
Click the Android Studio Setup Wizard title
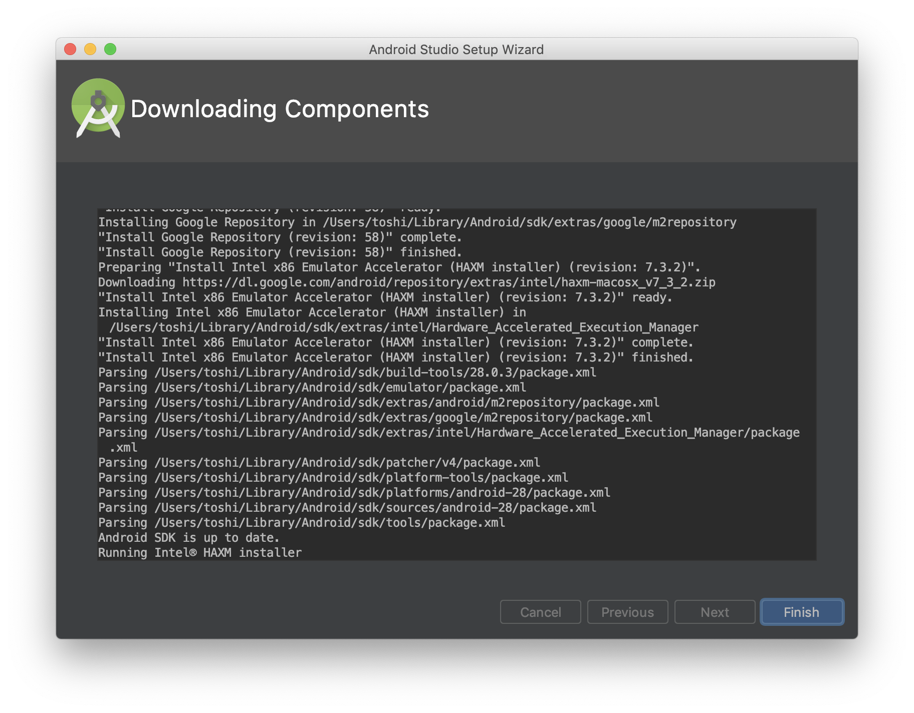click(456, 50)
